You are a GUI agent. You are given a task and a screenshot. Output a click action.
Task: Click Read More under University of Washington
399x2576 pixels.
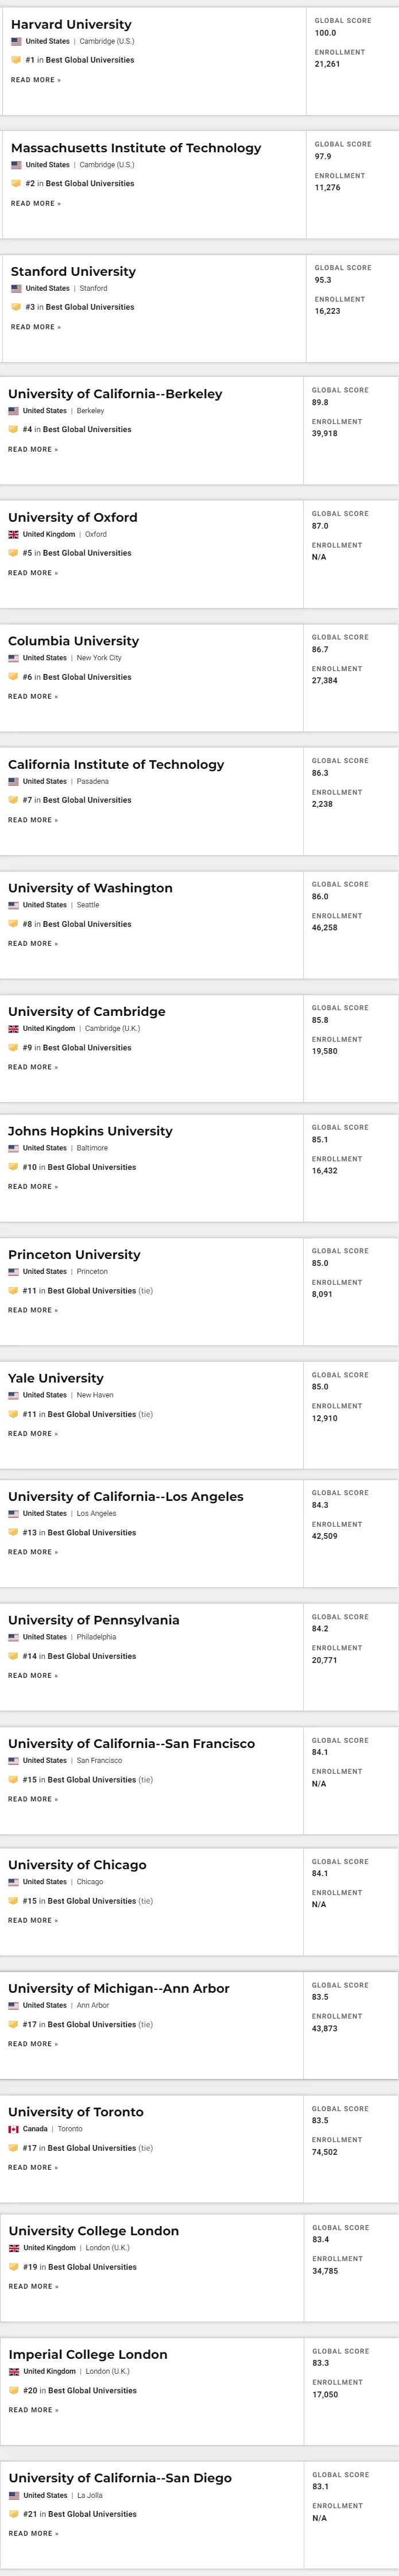(33, 944)
